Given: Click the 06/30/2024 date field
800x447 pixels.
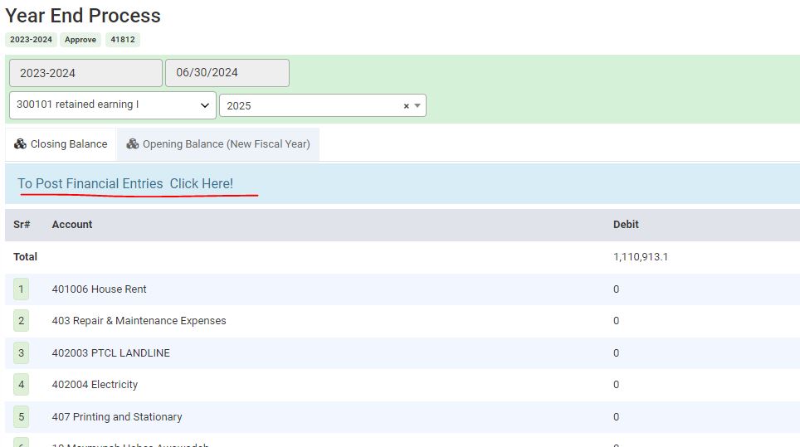Looking at the screenshot, I should tap(227, 73).
